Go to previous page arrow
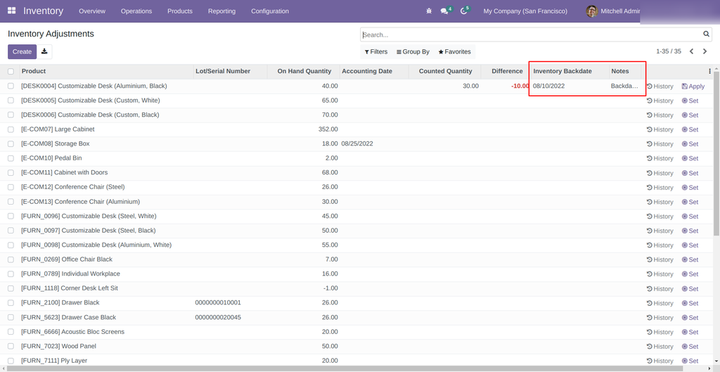Screen dimensions: 720x372 tap(692, 51)
